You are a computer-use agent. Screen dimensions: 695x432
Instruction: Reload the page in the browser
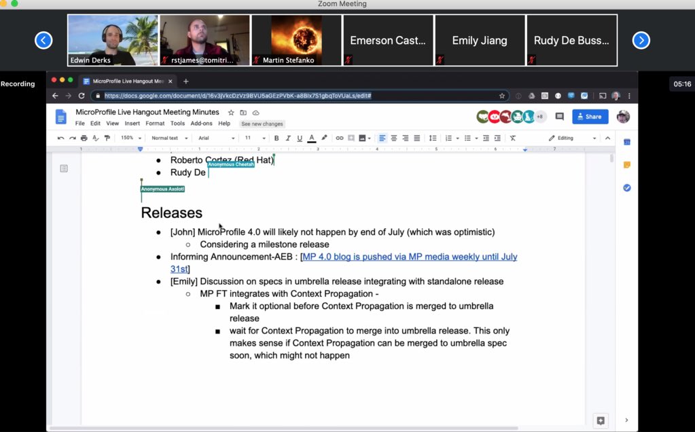[81, 96]
